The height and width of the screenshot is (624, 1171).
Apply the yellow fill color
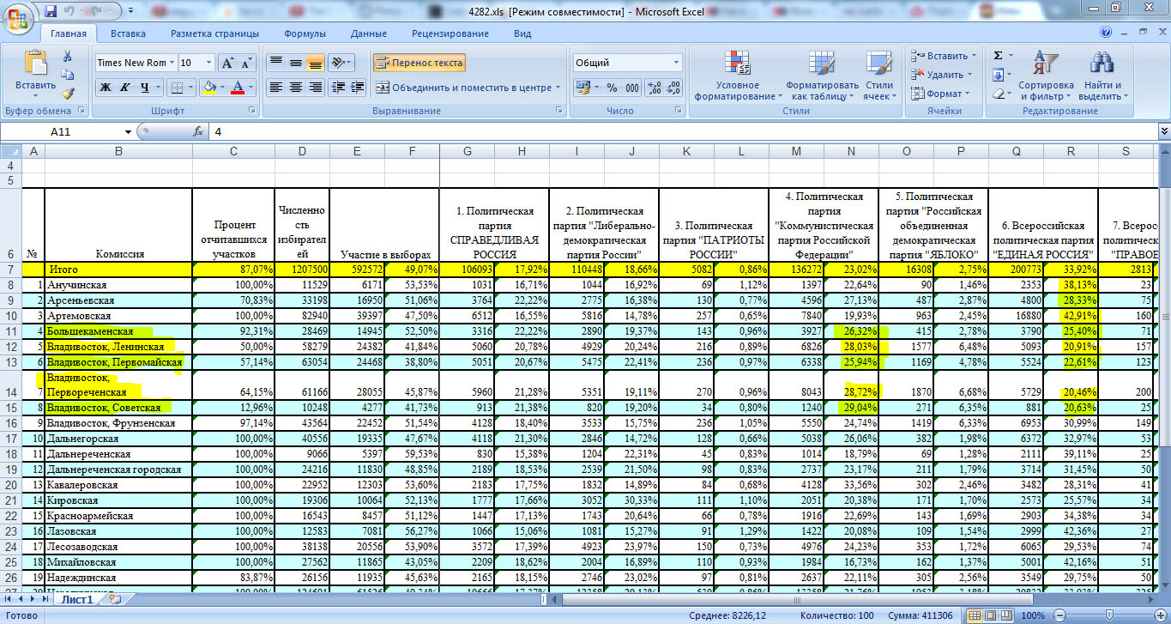coord(208,88)
